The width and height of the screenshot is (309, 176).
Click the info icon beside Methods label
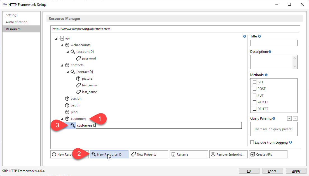click(x=266, y=75)
